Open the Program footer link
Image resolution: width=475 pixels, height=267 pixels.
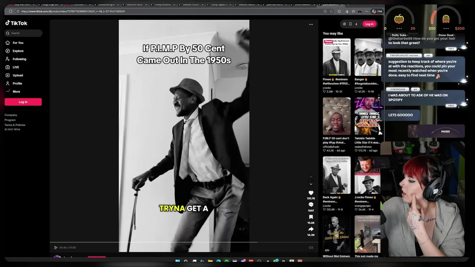[x=10, y=120]
